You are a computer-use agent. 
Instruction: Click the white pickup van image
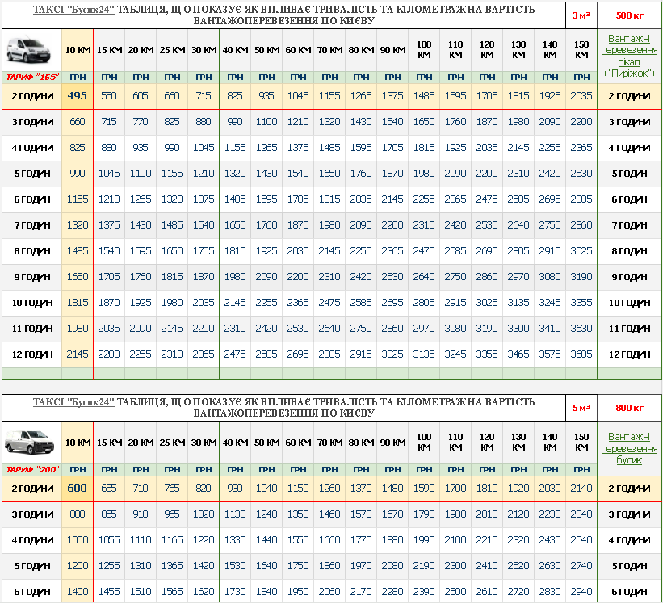point(31,50)
